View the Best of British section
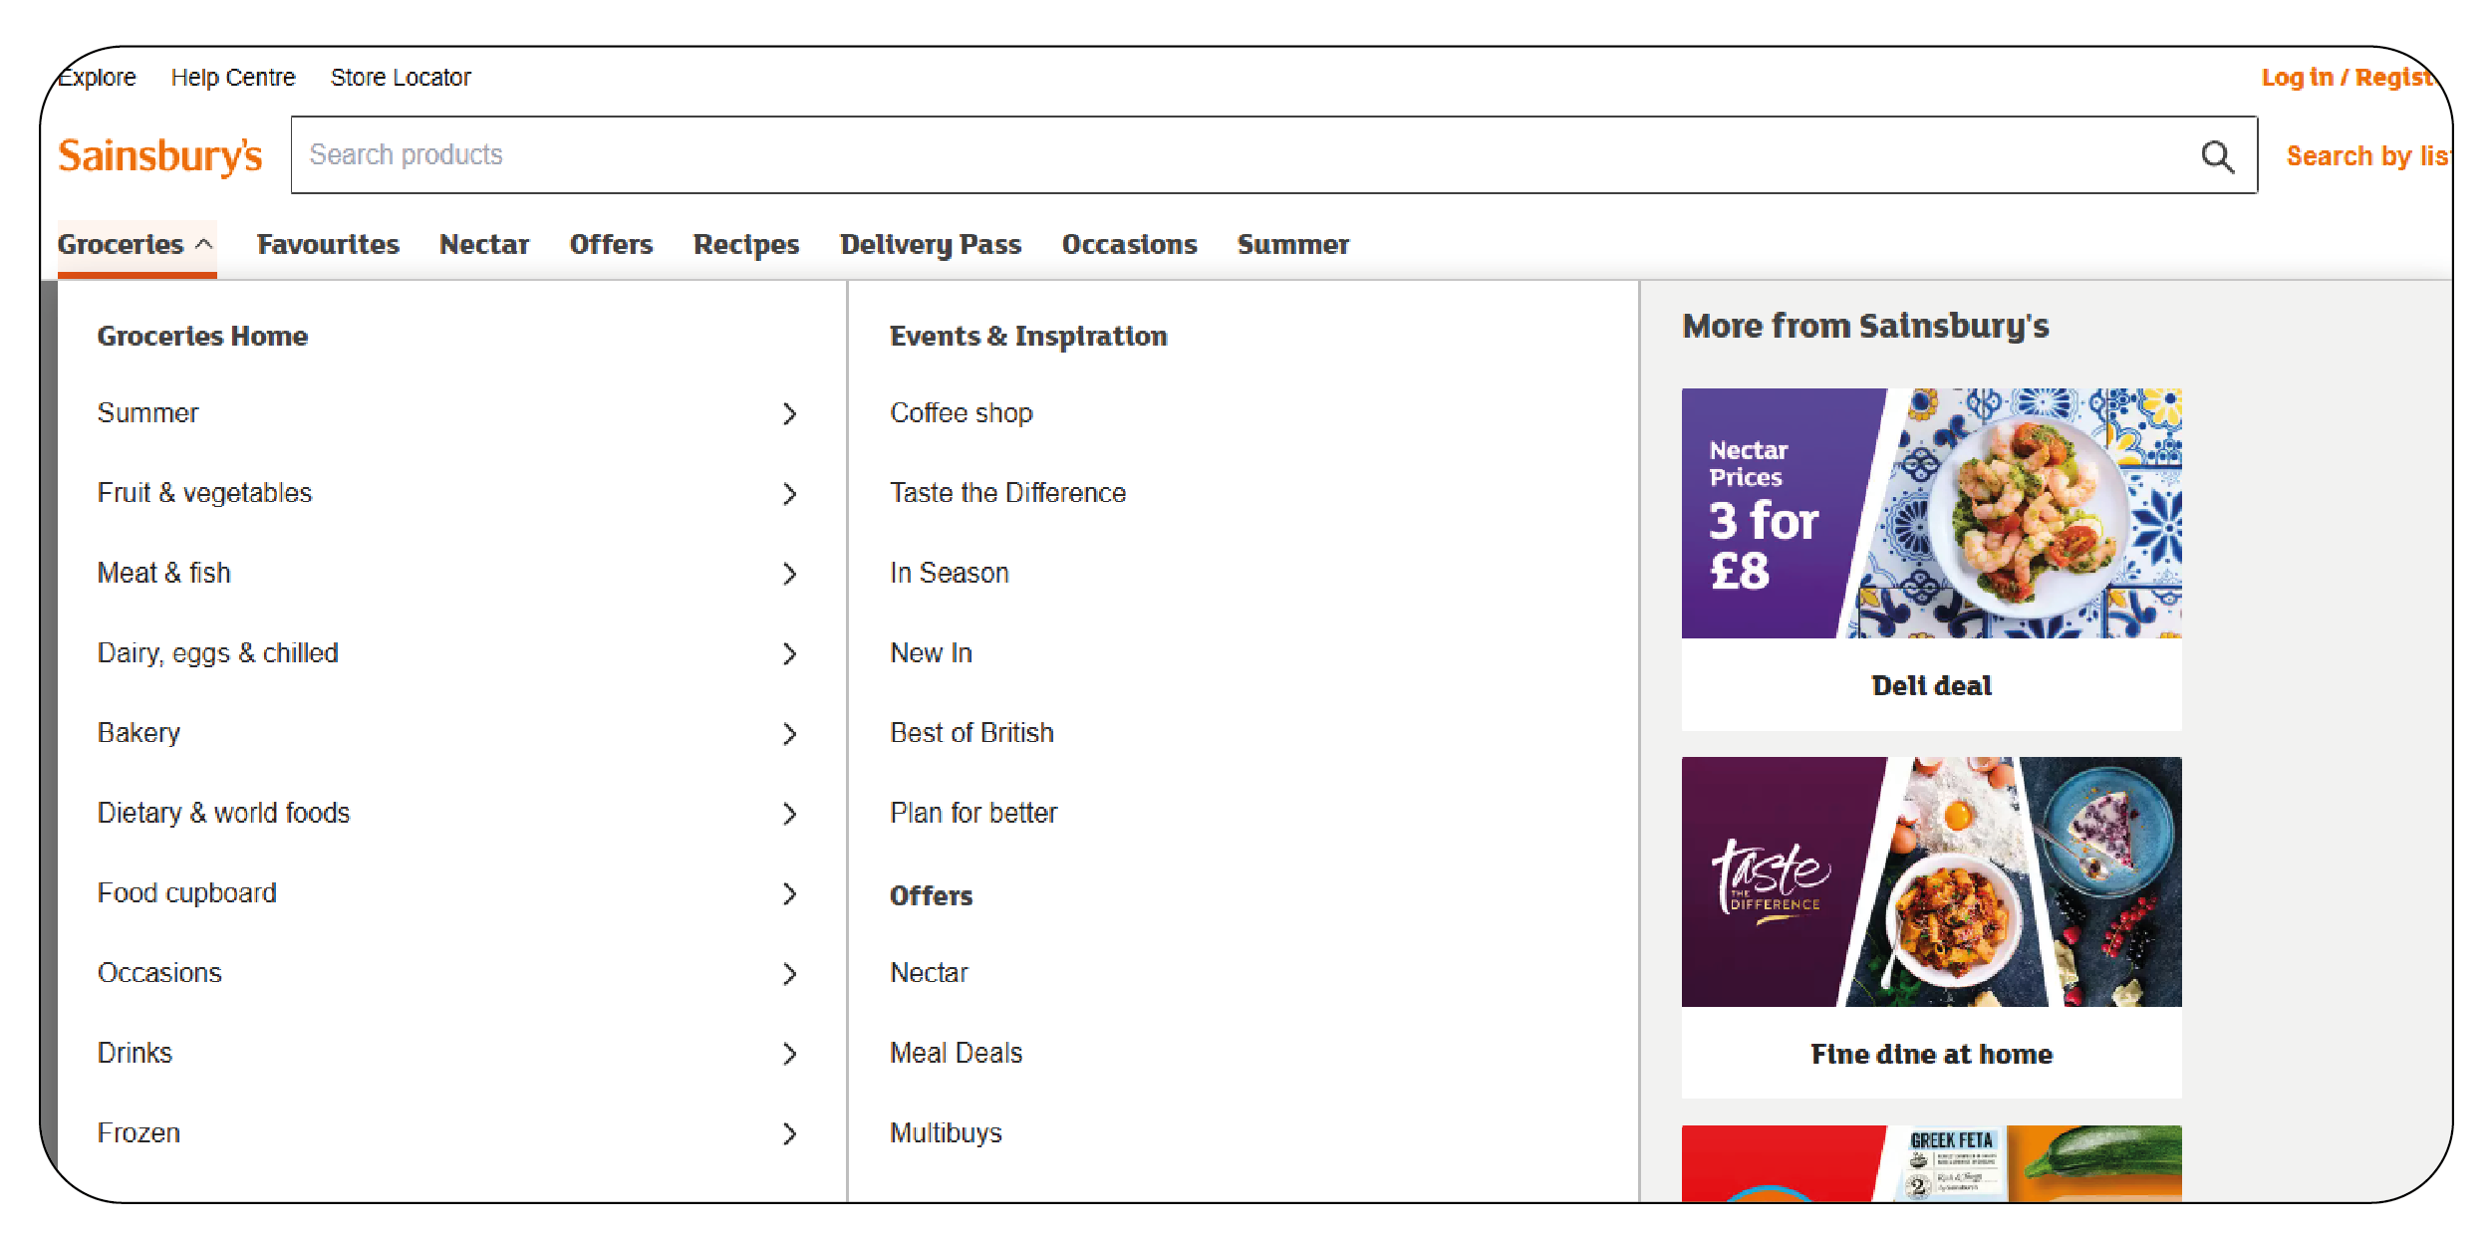This screenshot has width=2488, height=1235. point(970,732)
